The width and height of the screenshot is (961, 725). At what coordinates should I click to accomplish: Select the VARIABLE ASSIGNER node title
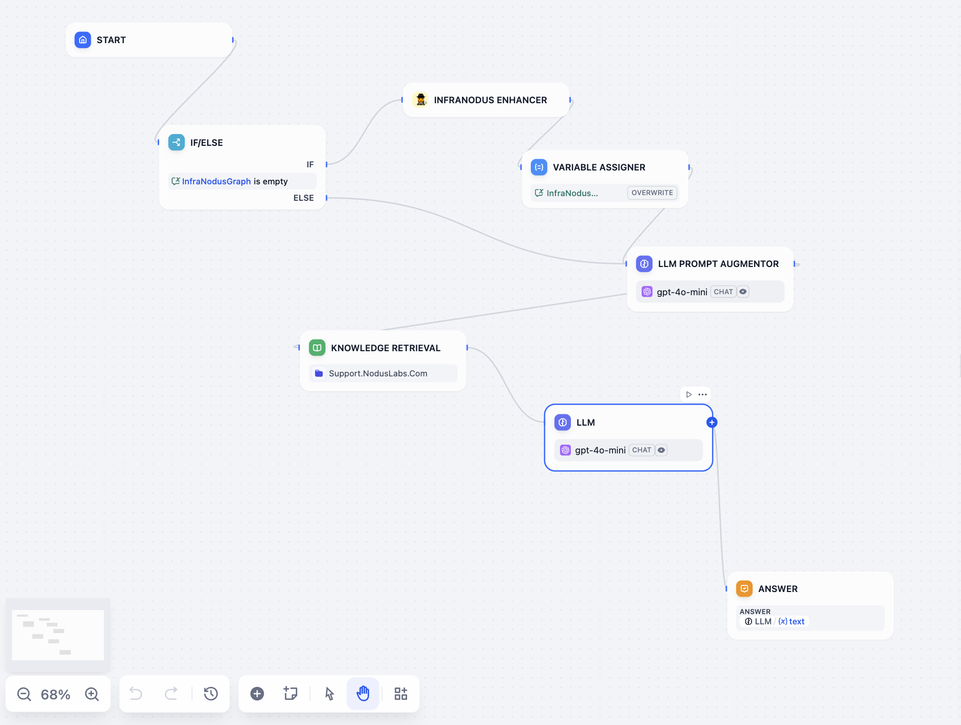(599, 167)
